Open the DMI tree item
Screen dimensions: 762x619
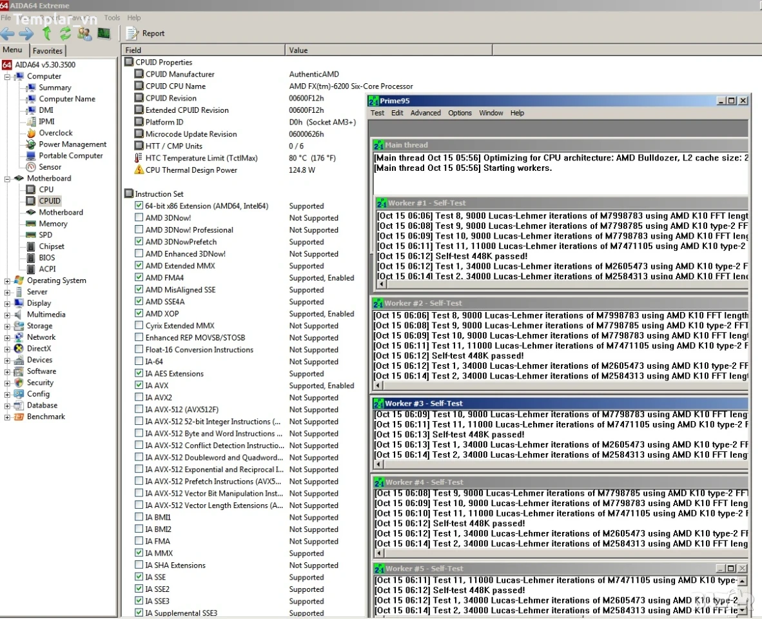[x=46, y=110]
